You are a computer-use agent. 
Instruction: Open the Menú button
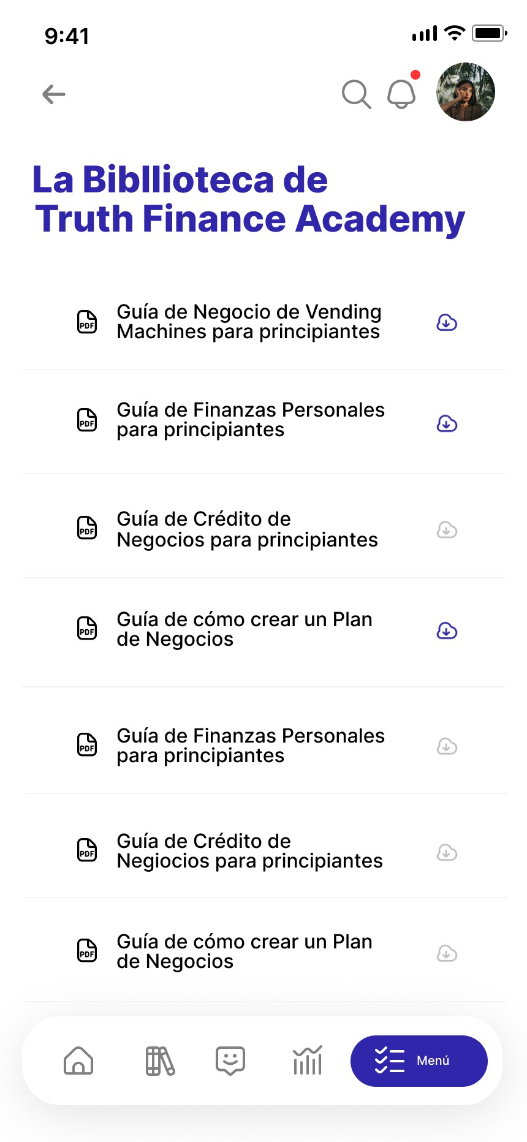tap(419, 1061)
